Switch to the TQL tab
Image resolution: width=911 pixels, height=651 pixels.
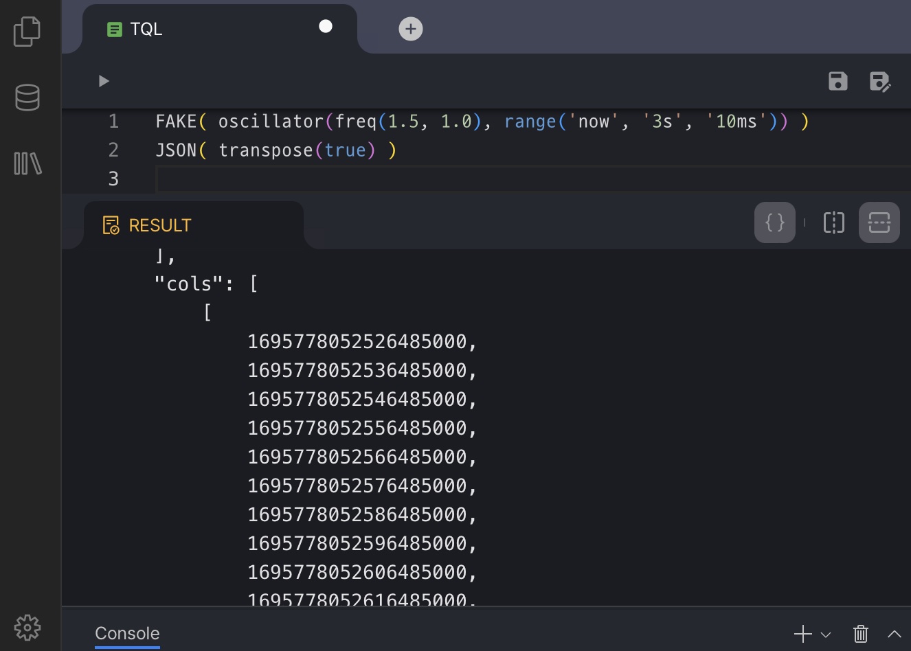pos(146,29)
